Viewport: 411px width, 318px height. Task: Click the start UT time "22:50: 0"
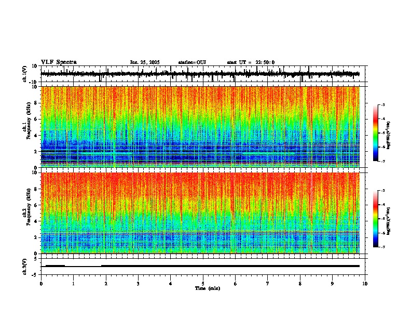tap(265, 62)
